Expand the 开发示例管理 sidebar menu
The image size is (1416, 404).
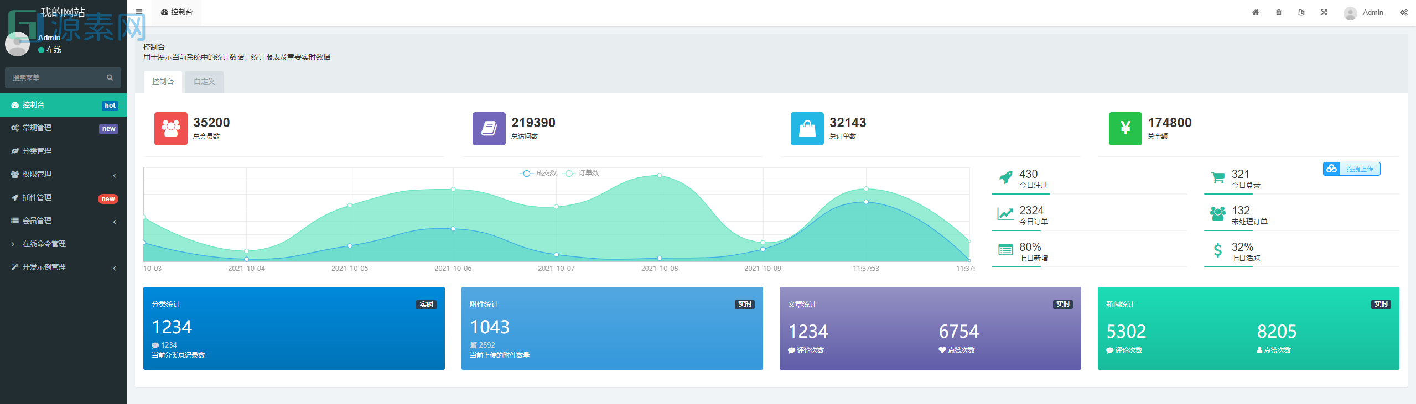(63, 267)
